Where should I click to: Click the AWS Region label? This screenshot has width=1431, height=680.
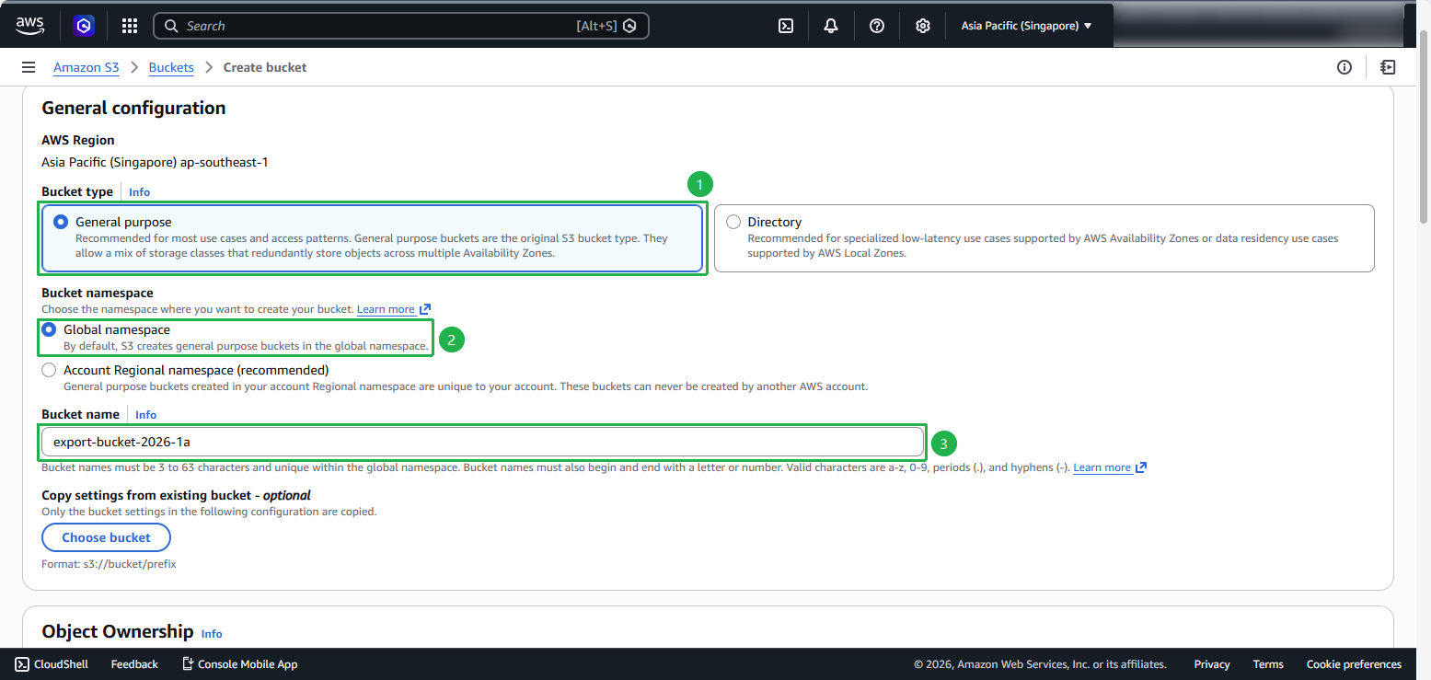pyautogui.click(x=78, y=140)
